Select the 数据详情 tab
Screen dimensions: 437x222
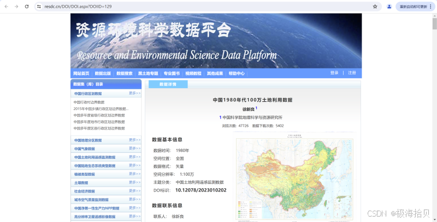pyautogui.click(x=168, y=84)
